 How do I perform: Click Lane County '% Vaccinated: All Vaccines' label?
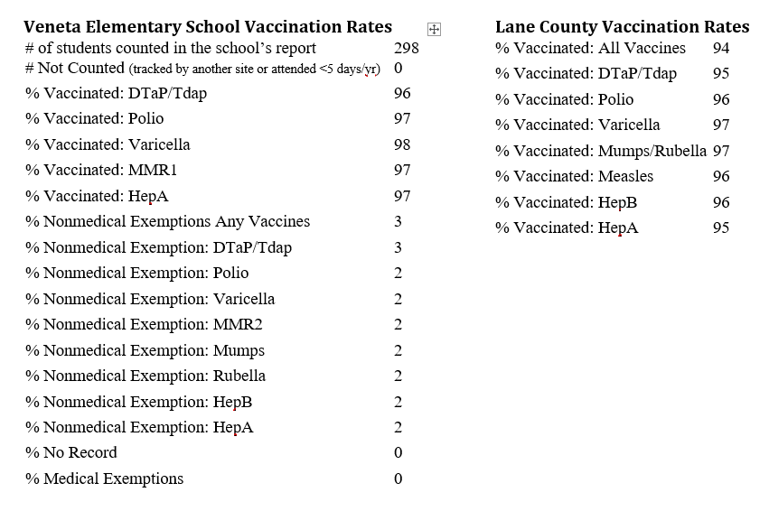coord(590,49)
